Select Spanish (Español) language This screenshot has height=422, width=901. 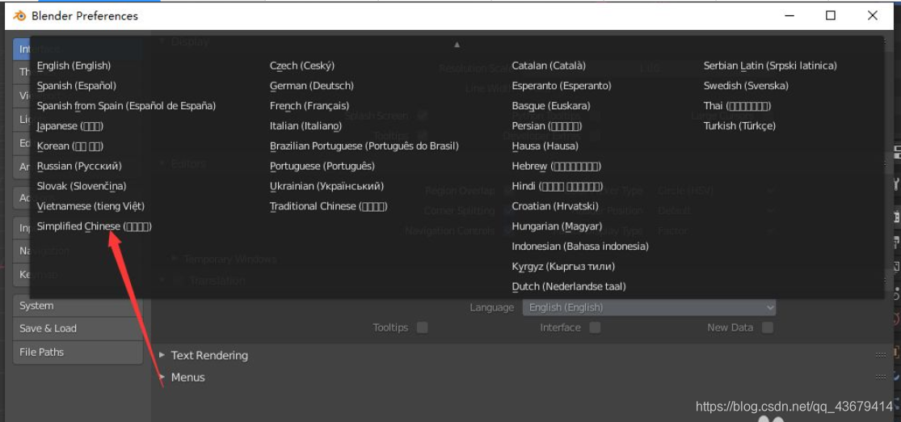point(77,87)
